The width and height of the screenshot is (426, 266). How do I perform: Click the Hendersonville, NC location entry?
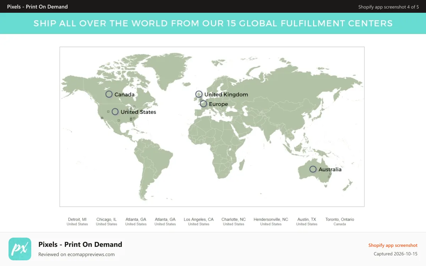pyautogui.click(x=271, y=222)
